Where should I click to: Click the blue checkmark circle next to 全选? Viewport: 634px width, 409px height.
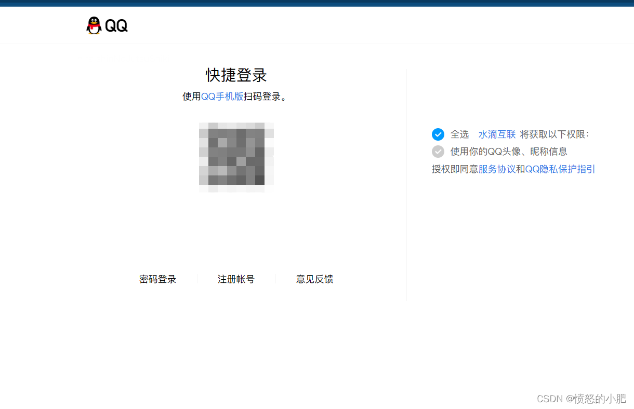(438, 134)
